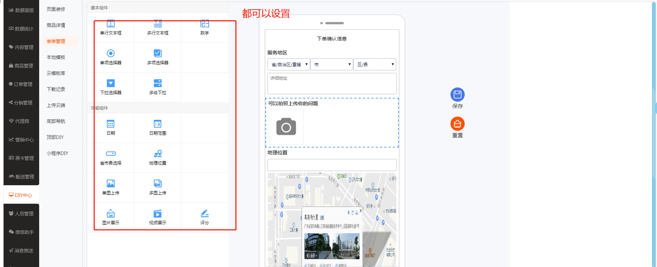Open 商品管理 in the left sidebar
The image size is (657, 267).
pyautogui.click(x=21, y=66)
